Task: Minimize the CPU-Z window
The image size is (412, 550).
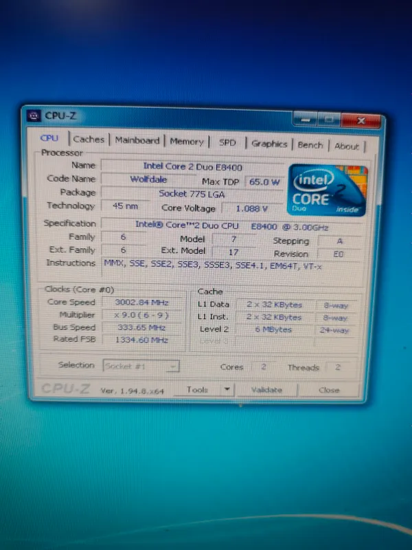Action: point(305,120)
